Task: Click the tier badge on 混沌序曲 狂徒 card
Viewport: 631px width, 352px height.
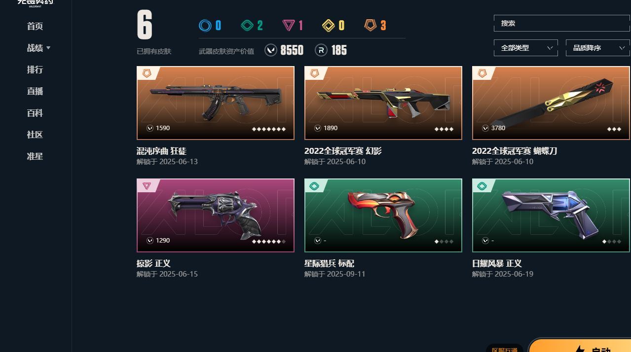Action: coord(147,73)
